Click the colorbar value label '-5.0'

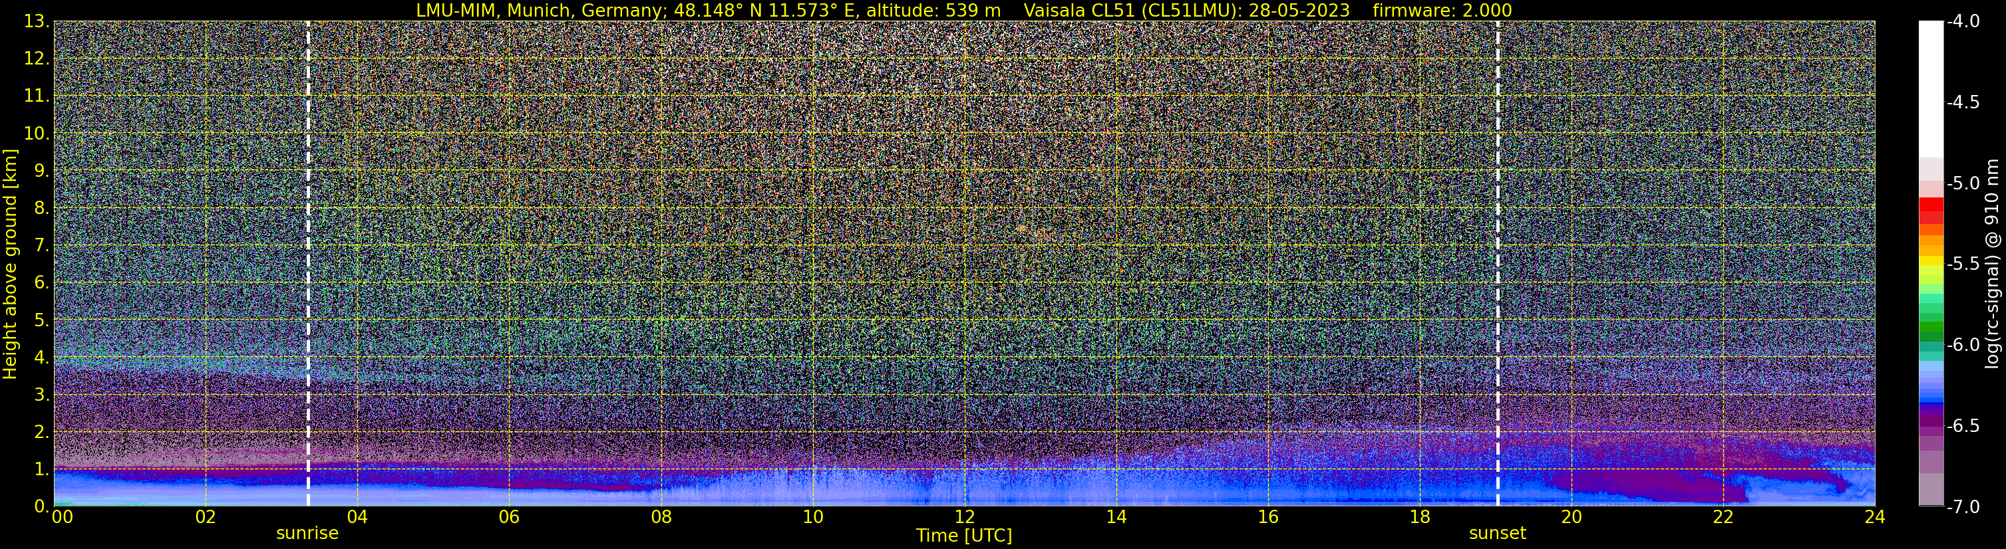(x=1963, y=183)
